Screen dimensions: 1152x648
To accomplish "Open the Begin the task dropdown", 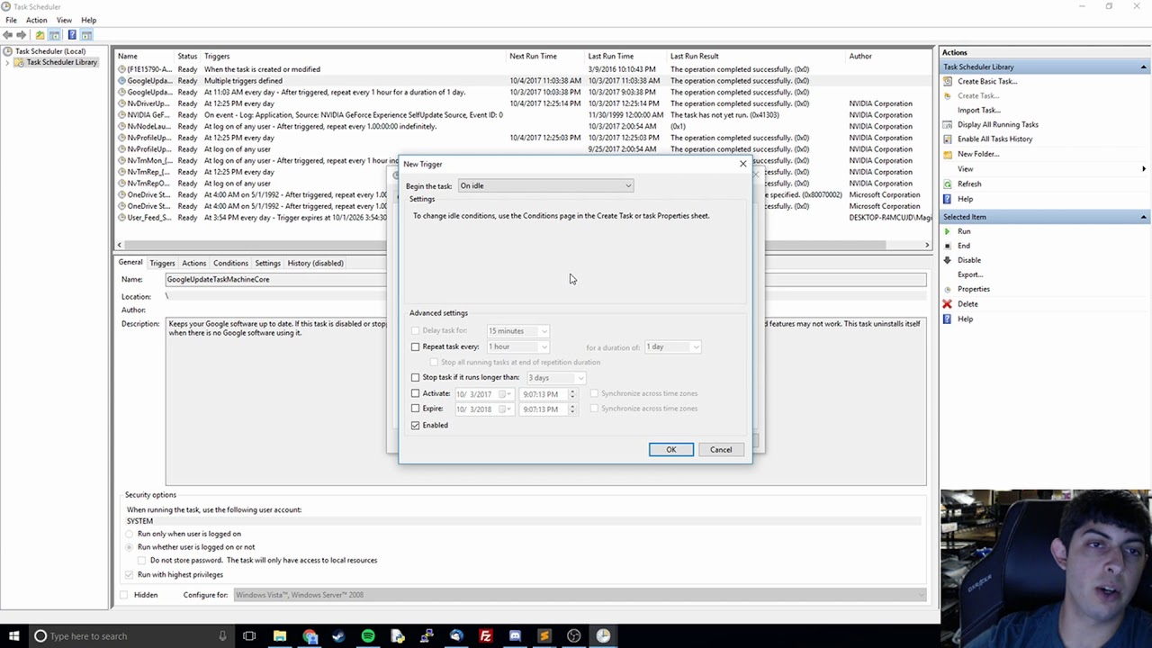I will point(545,185).
